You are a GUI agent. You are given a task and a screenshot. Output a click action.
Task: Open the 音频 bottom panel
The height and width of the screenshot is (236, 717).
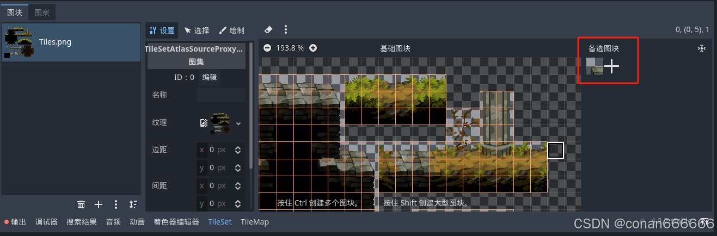point(113,222)
